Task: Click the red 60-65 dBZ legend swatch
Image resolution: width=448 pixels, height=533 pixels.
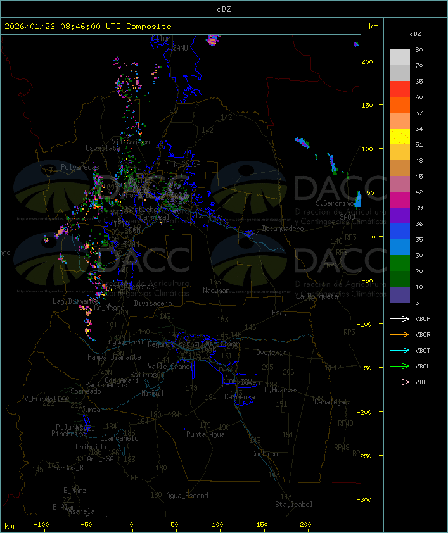Action: point(400,89)
